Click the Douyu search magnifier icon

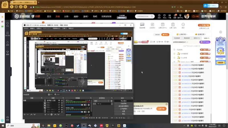pyautogui.click(x=152, y=16)
